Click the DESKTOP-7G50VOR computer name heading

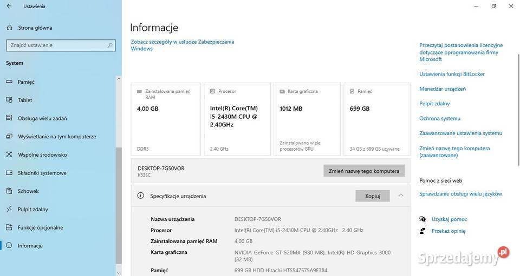[x=161, y=168]
